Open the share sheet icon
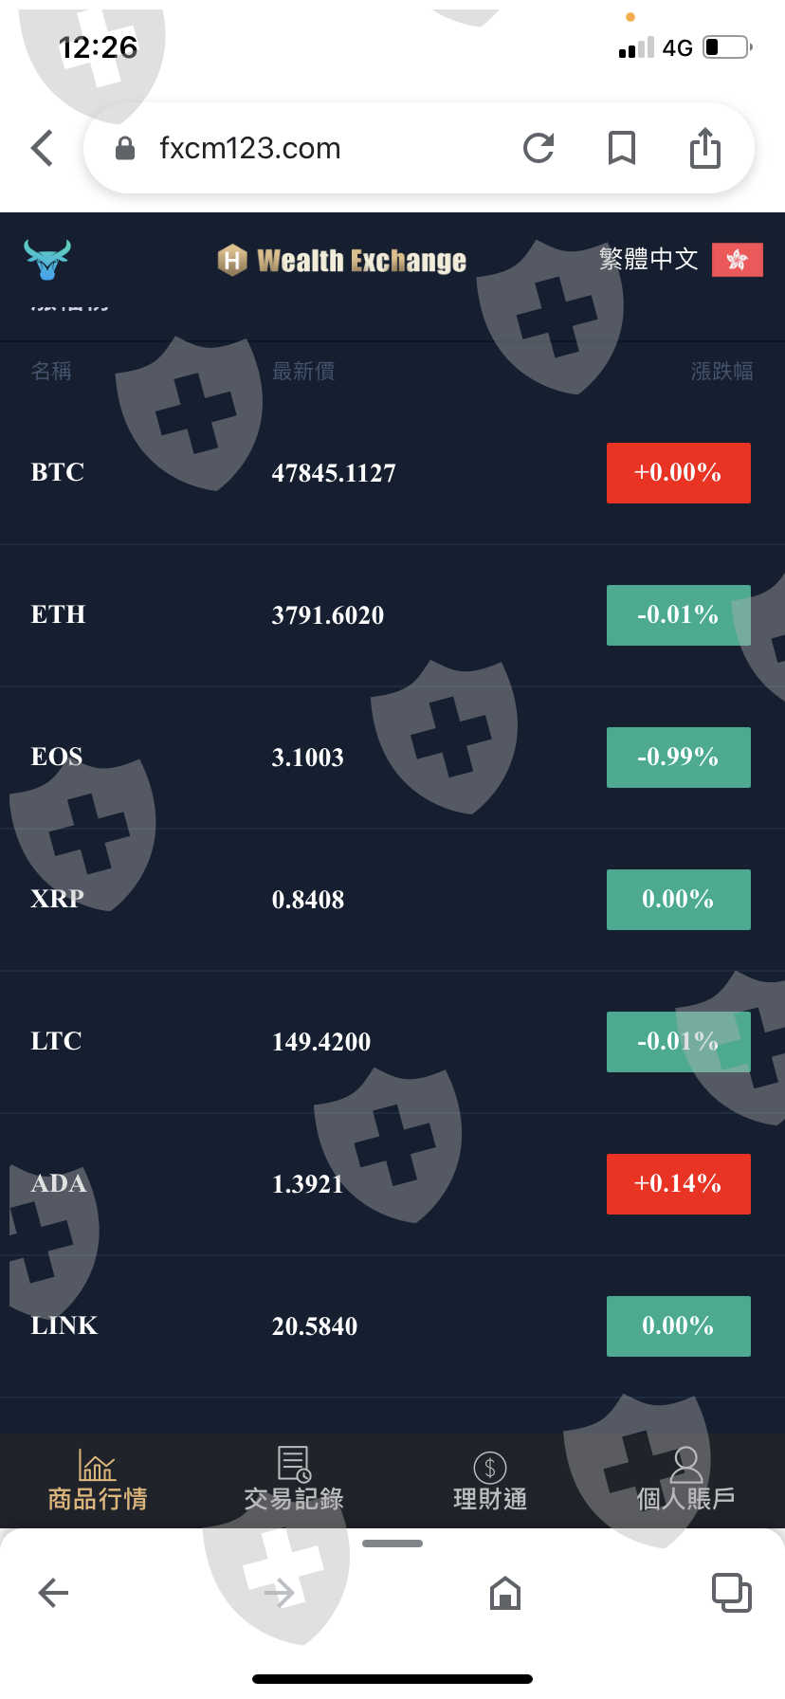The height and width of the screenshot is (1699, 785). point(704,148)
